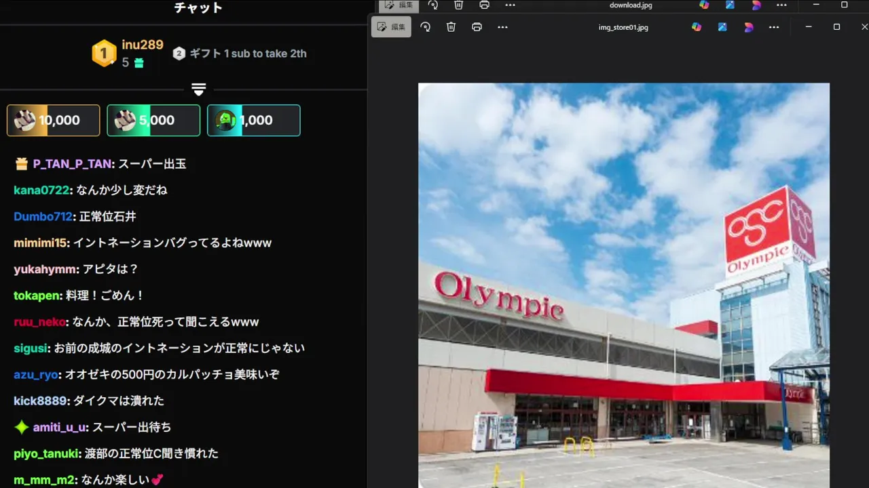This screenshot has height=488, width=869.
Task: Click the Olympic store photo
Action: pyautogui.click(x=624, y=285)
